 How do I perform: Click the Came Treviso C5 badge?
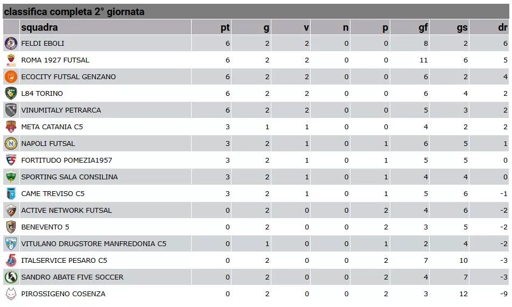[11, 193]
